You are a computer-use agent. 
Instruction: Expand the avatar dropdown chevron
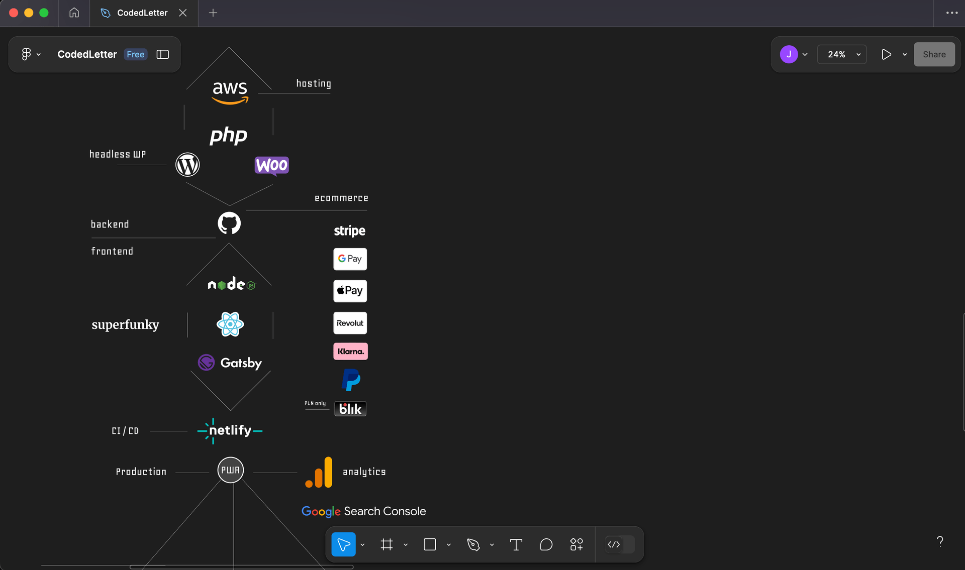pyautogui.click(x=805, y=54)
